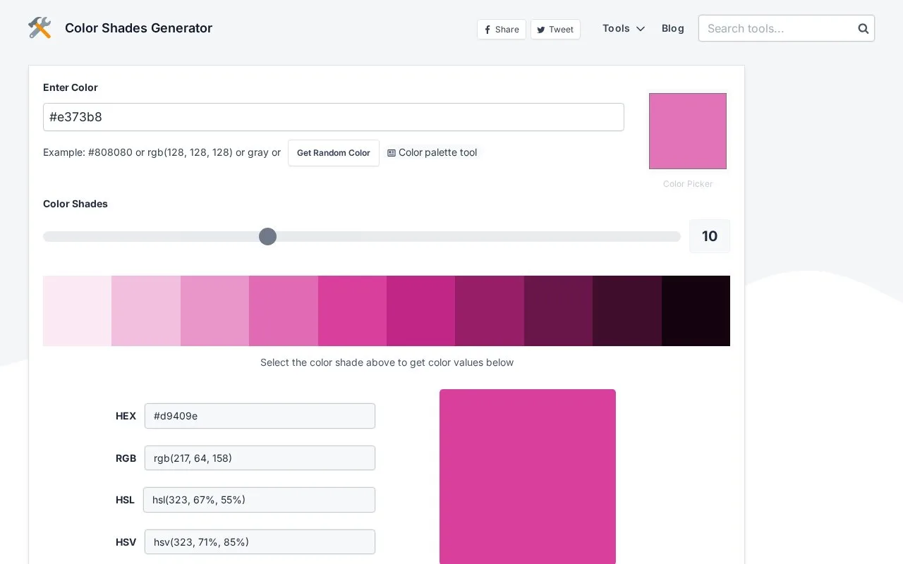Screen dimensions: 903x564
Task: Open the pink color picker swatch
Action: 688,131
